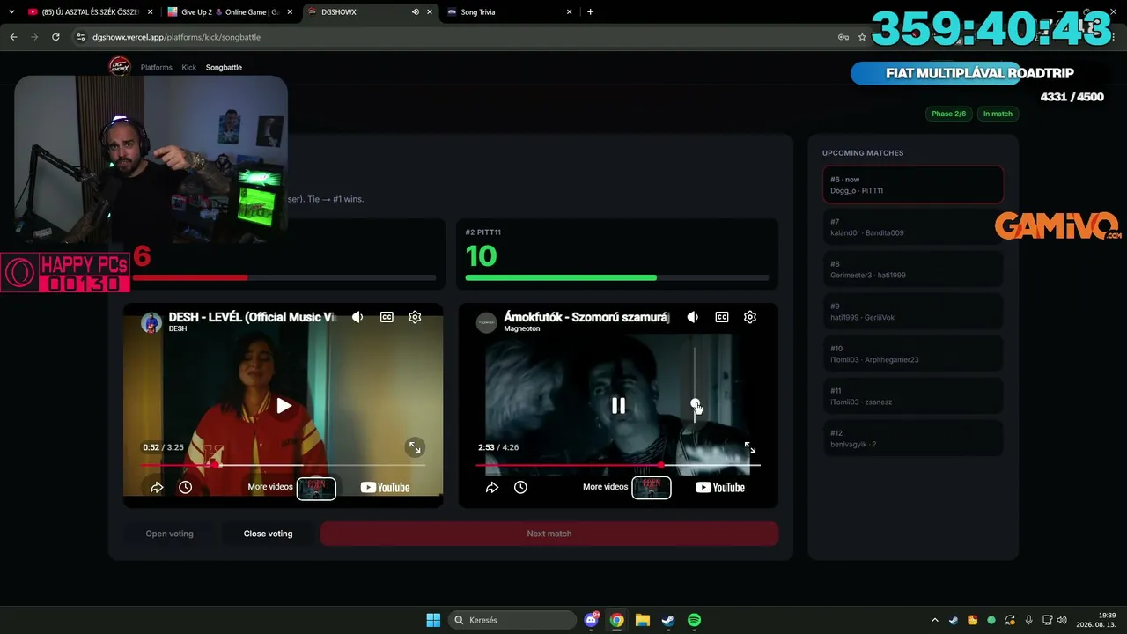Click the In match status badge
The height and width of the screenshot is (634, 1127).
pyautogui.click(x=998, y=114)
